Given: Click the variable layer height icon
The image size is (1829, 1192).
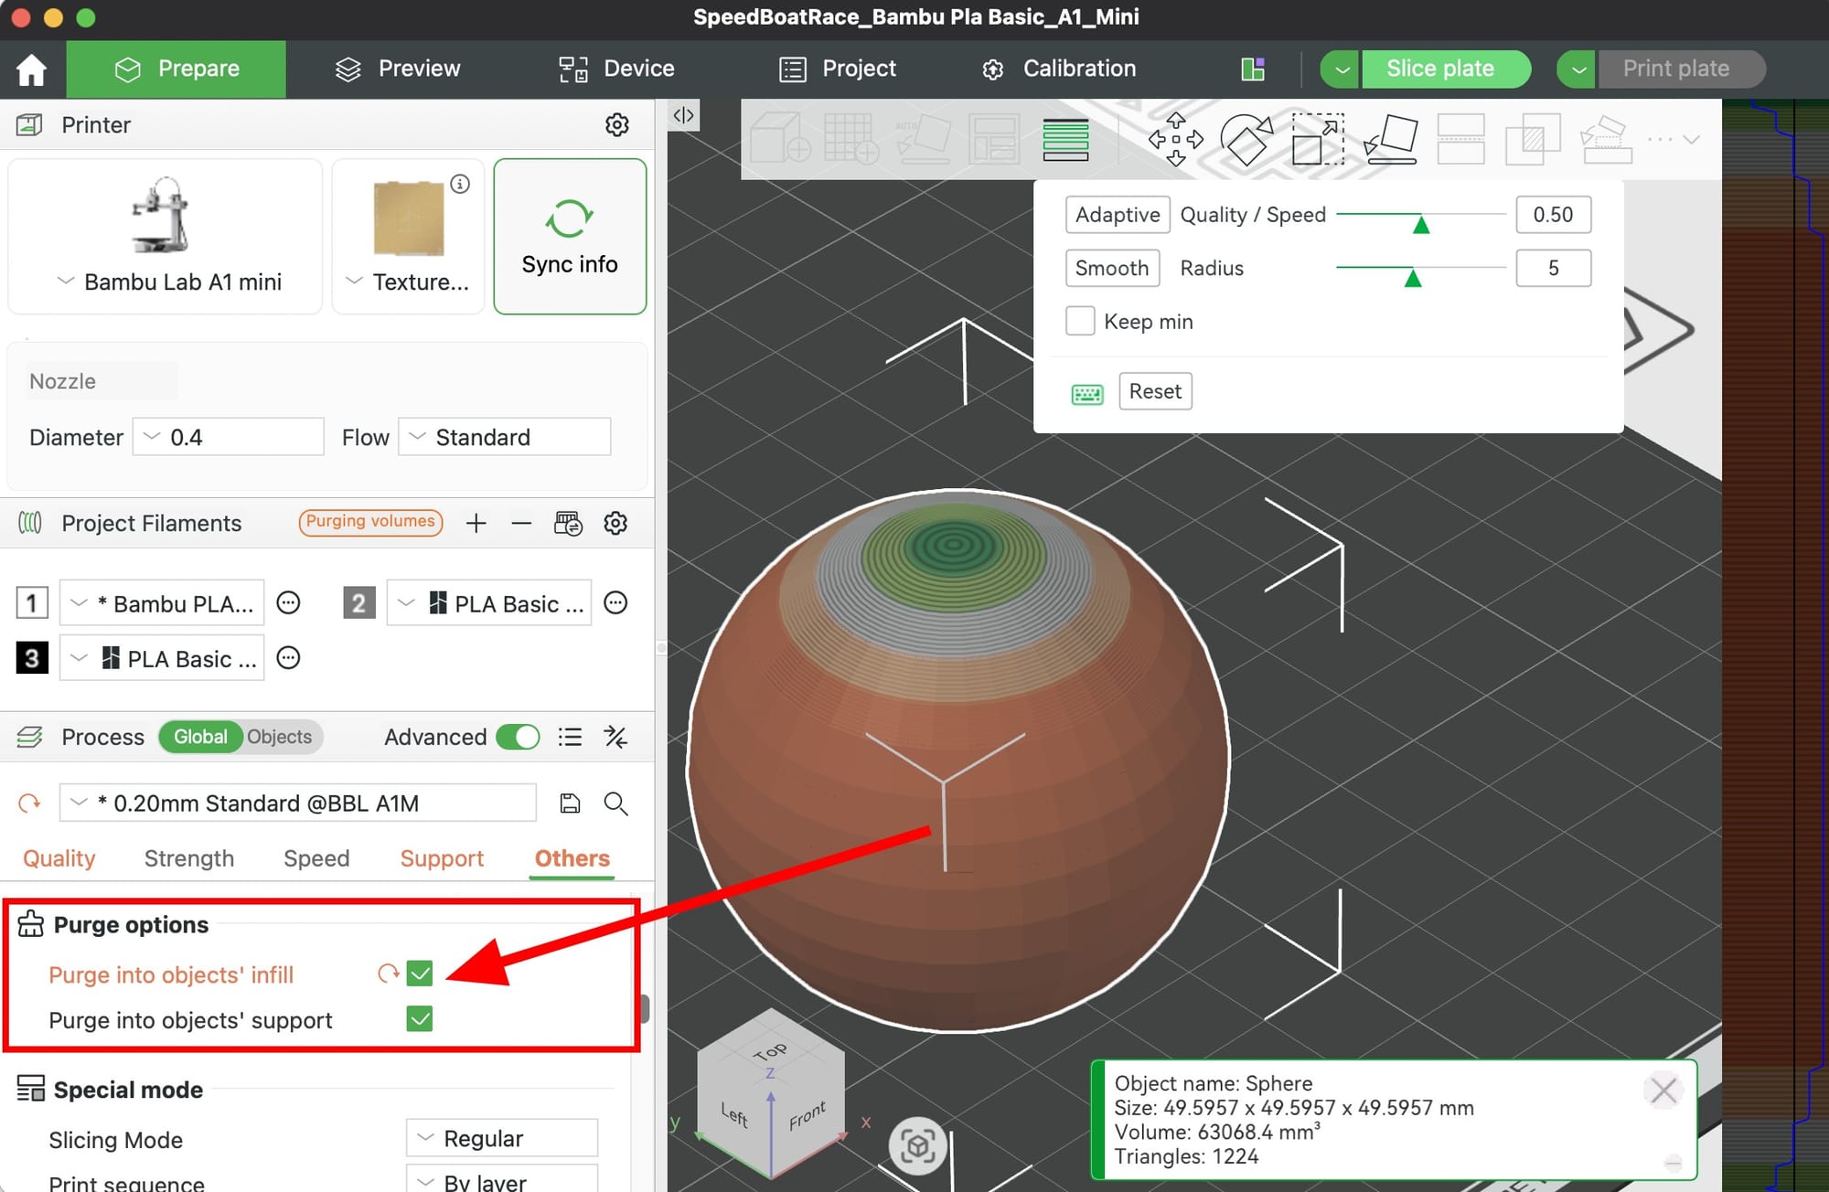Looking at the screenshot, I should tap(1065, 139).
